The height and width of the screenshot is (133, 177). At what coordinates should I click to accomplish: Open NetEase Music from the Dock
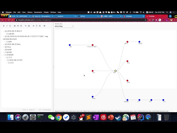click(x=103, y=117)
